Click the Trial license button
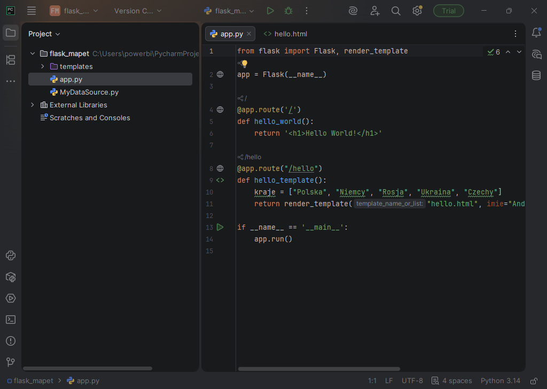Screen dimensions: 547x389 pyautogui.click(x=448, y=11)
